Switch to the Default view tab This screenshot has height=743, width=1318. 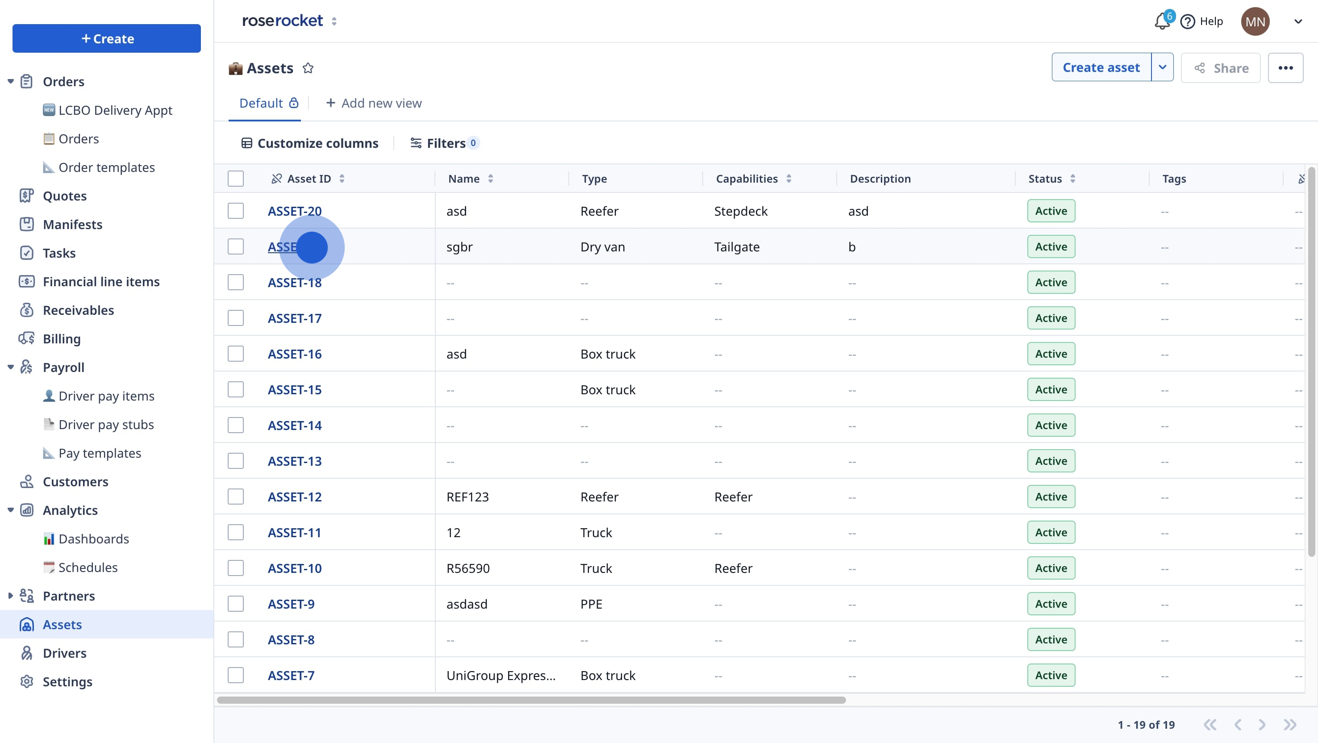point(261,103)
